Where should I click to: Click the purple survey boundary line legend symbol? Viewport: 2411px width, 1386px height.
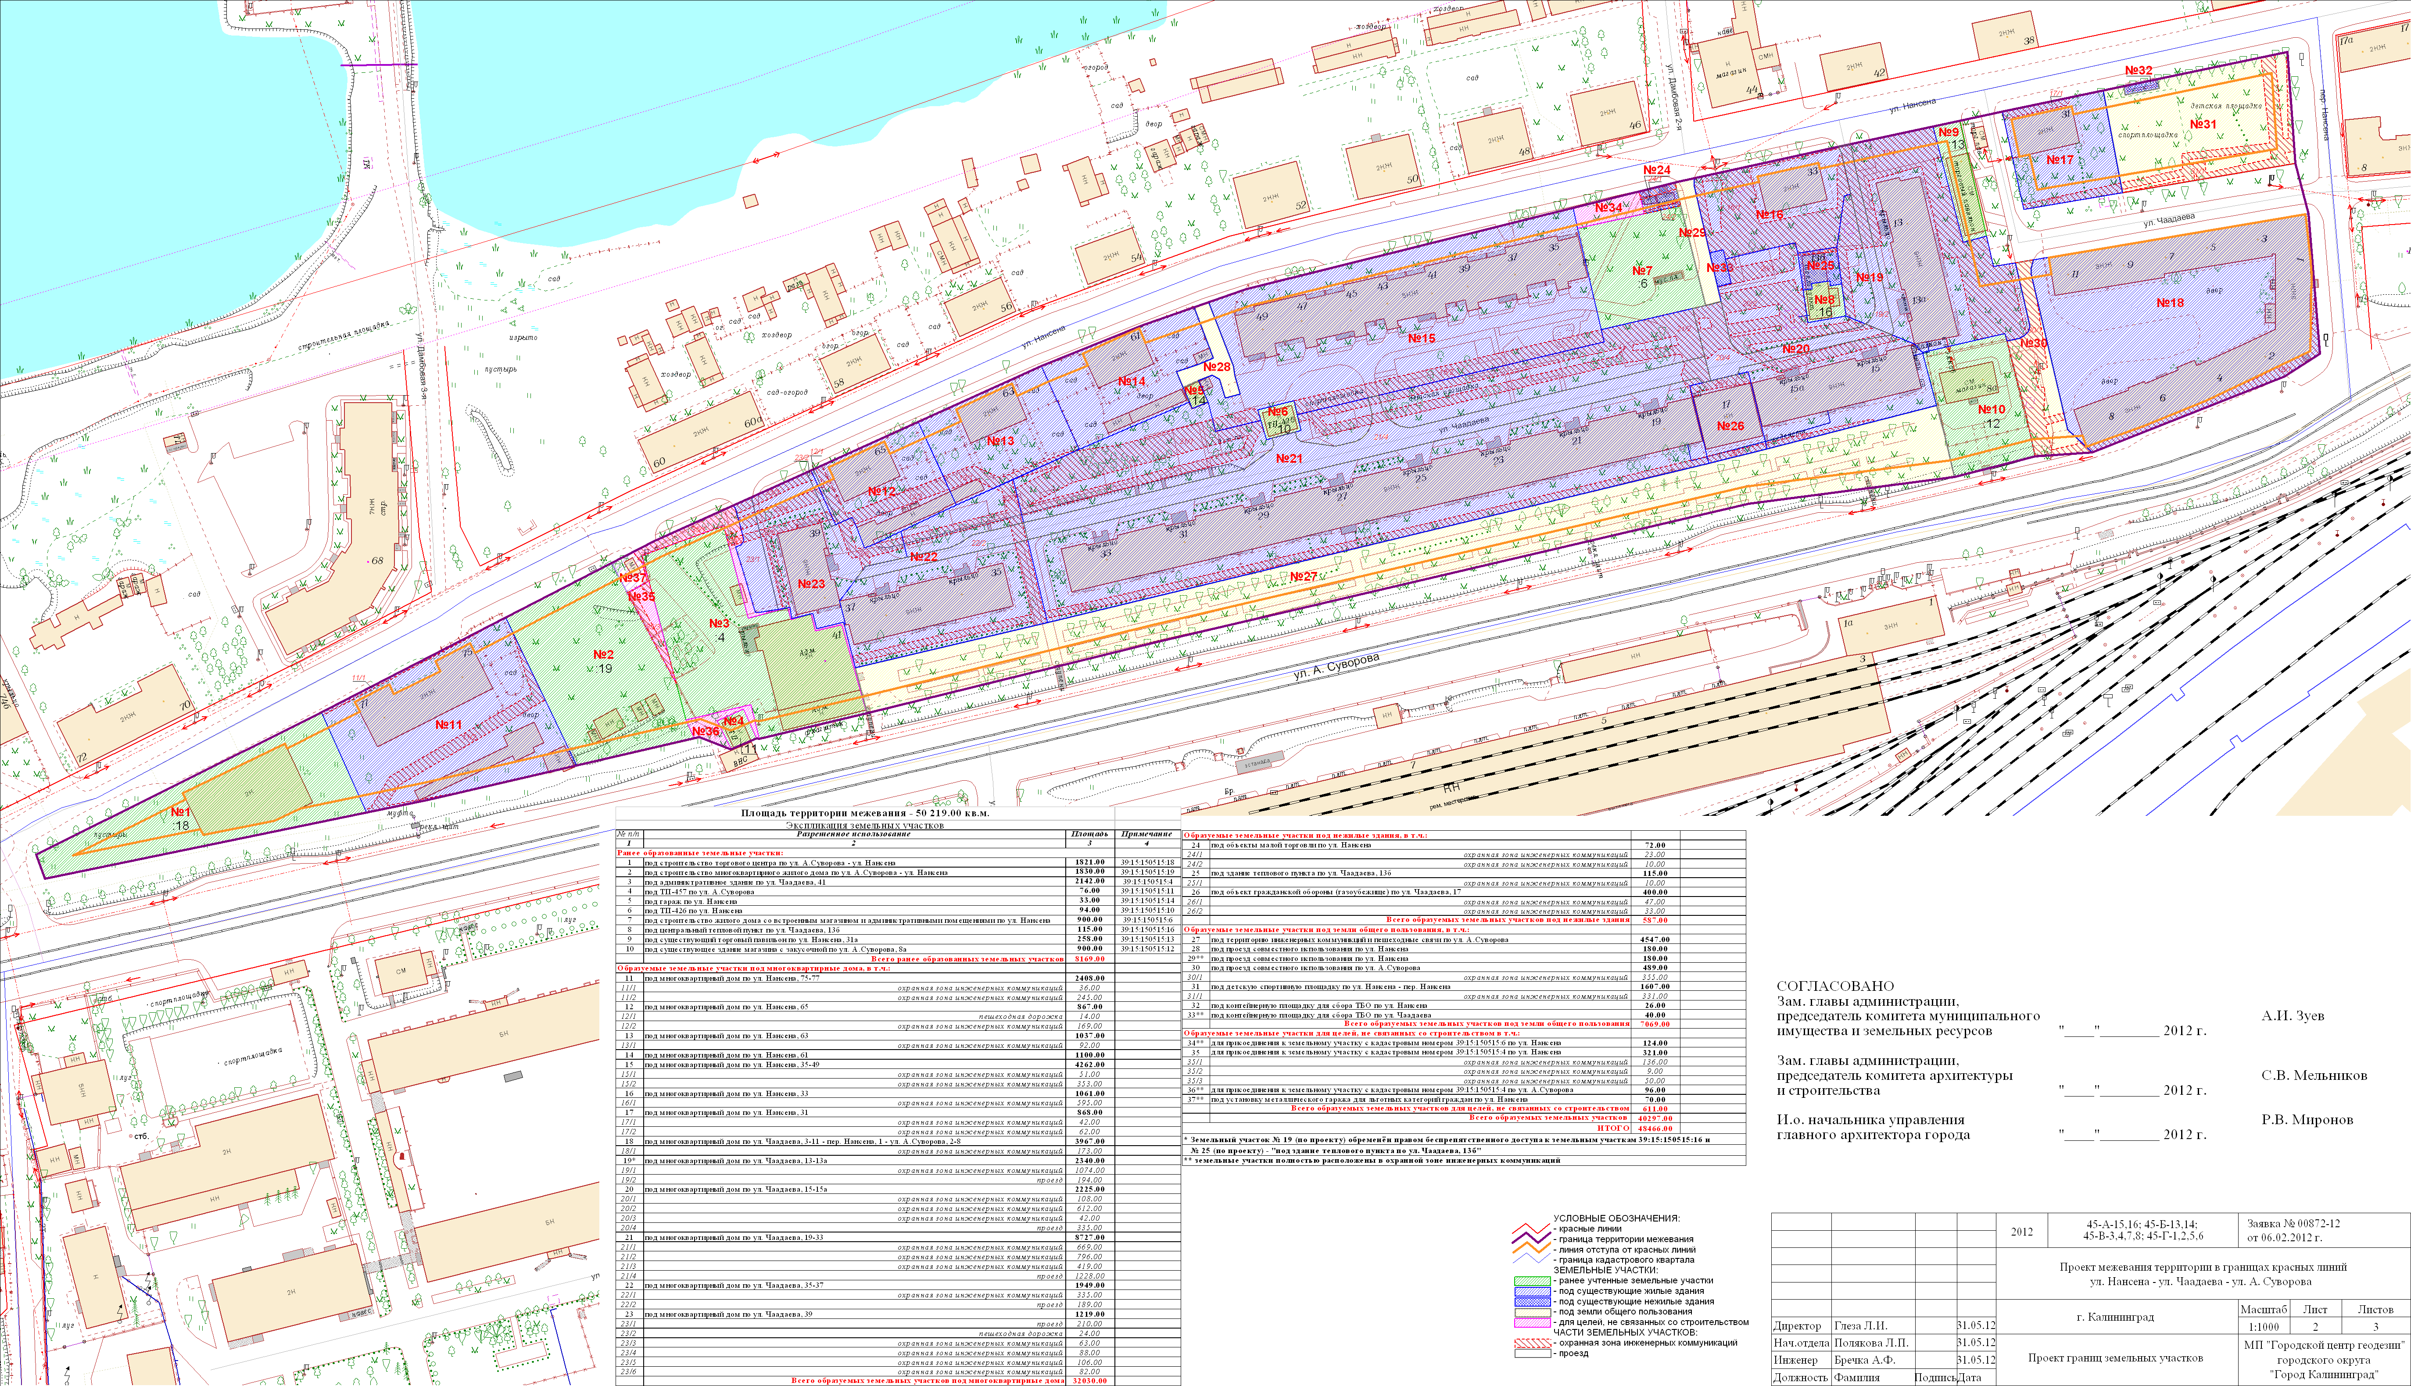coord(1531,1240)
